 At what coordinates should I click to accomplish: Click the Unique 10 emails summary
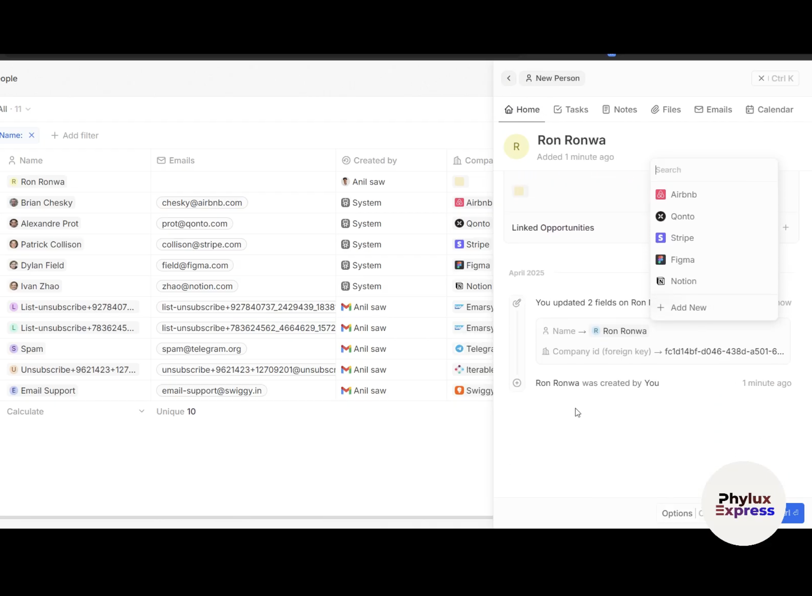pyautogui.click(x=176, y=411)
